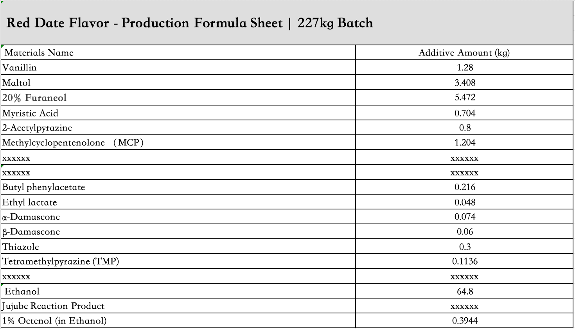
Task: Click the α-Damascone cell
Action: pyautogui.click(x=178, y=217)
